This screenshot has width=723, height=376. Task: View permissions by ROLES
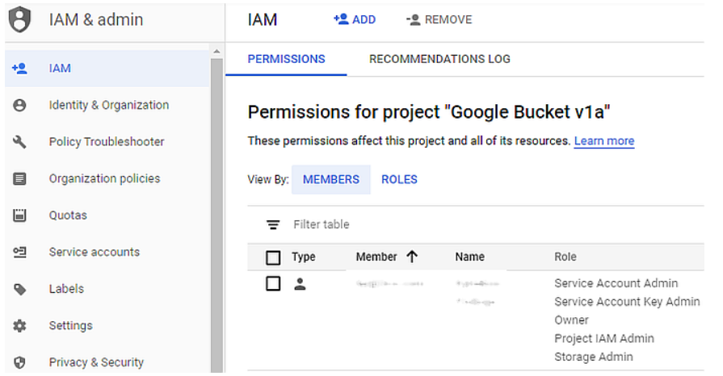399,180
